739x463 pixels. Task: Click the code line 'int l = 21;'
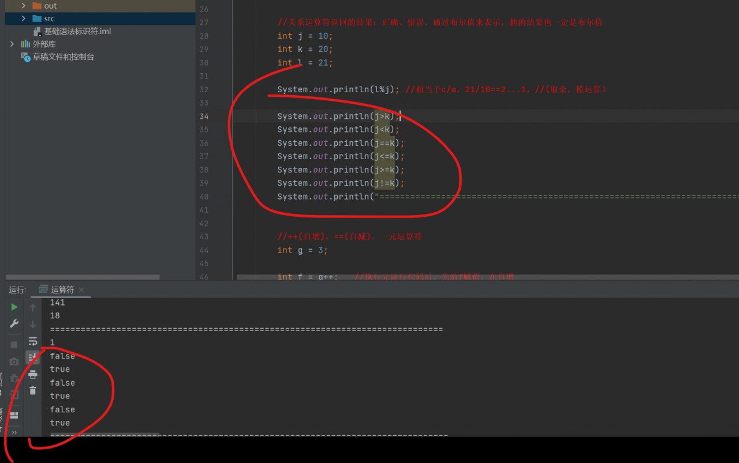click(305, 63)
